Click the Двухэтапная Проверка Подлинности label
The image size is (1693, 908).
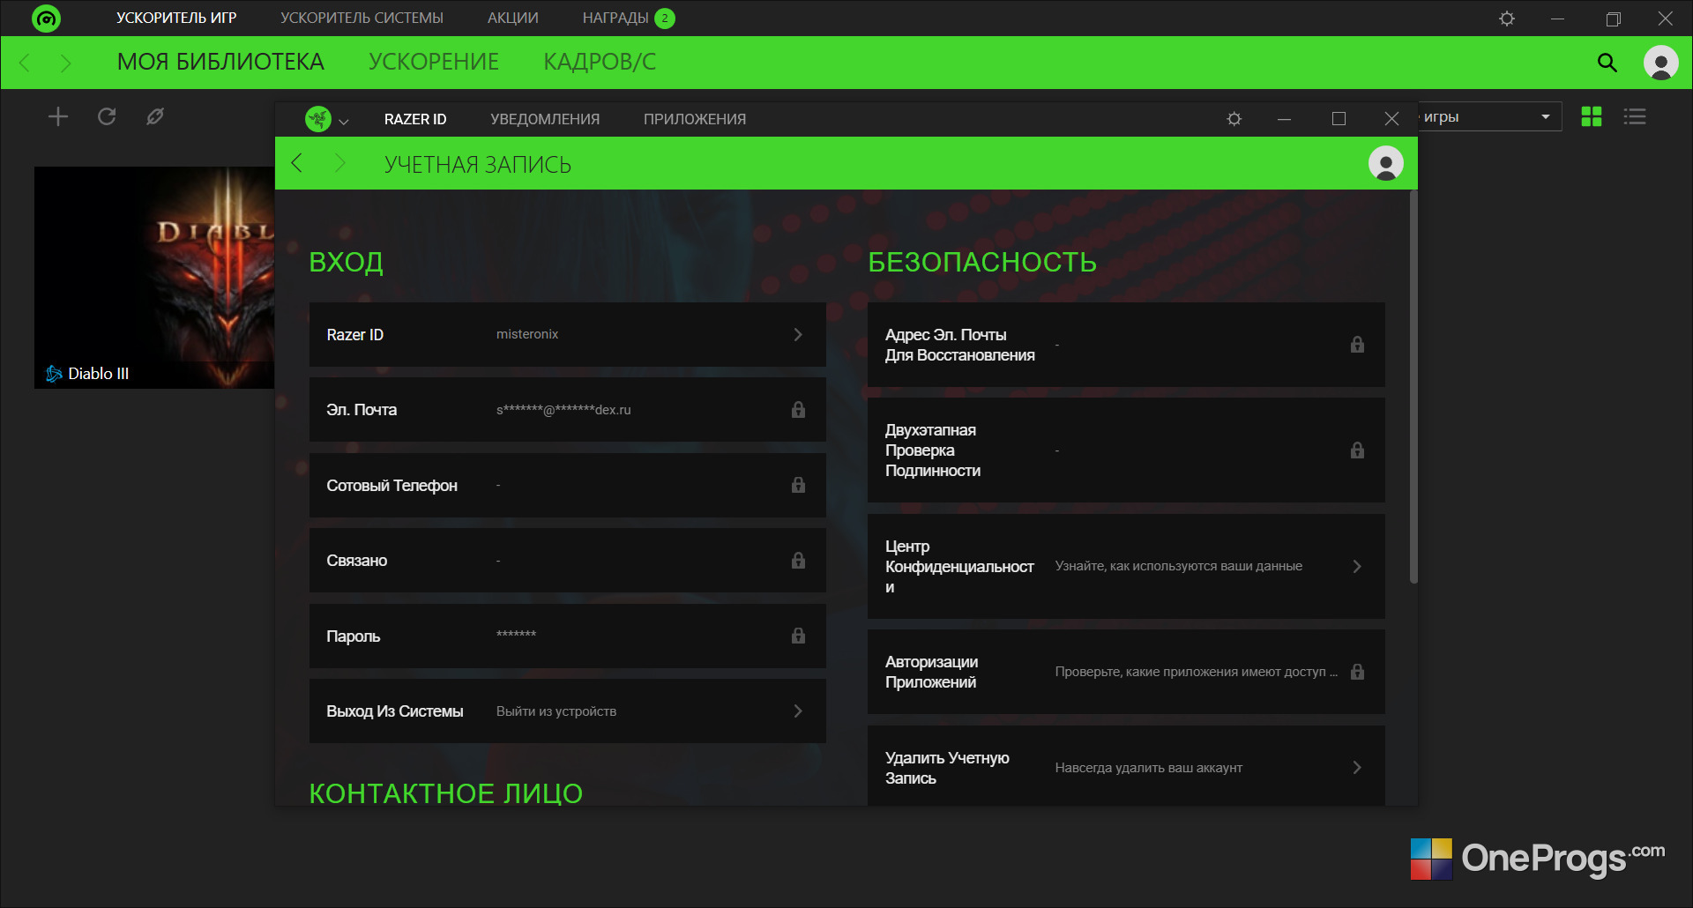pos(933,450)
